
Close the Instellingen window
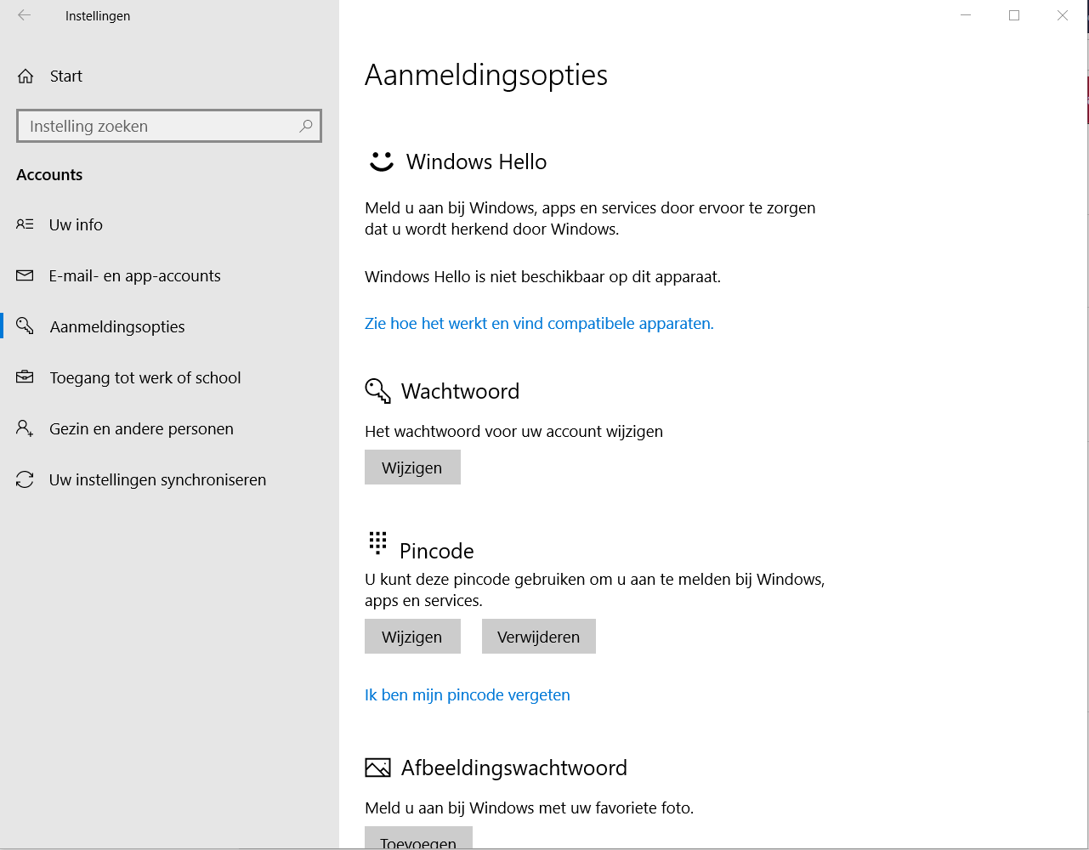pos(1063,15)
